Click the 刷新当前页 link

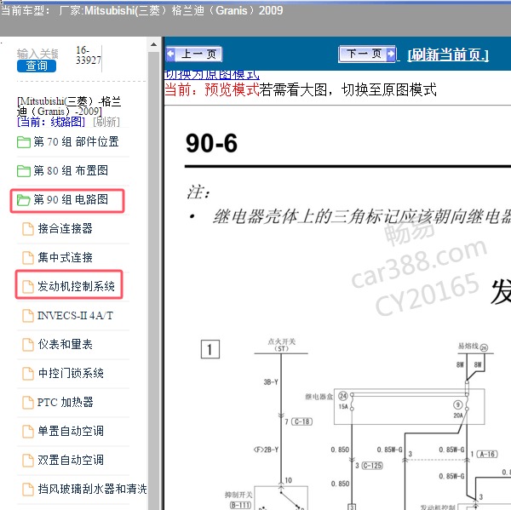click(448, 54)
